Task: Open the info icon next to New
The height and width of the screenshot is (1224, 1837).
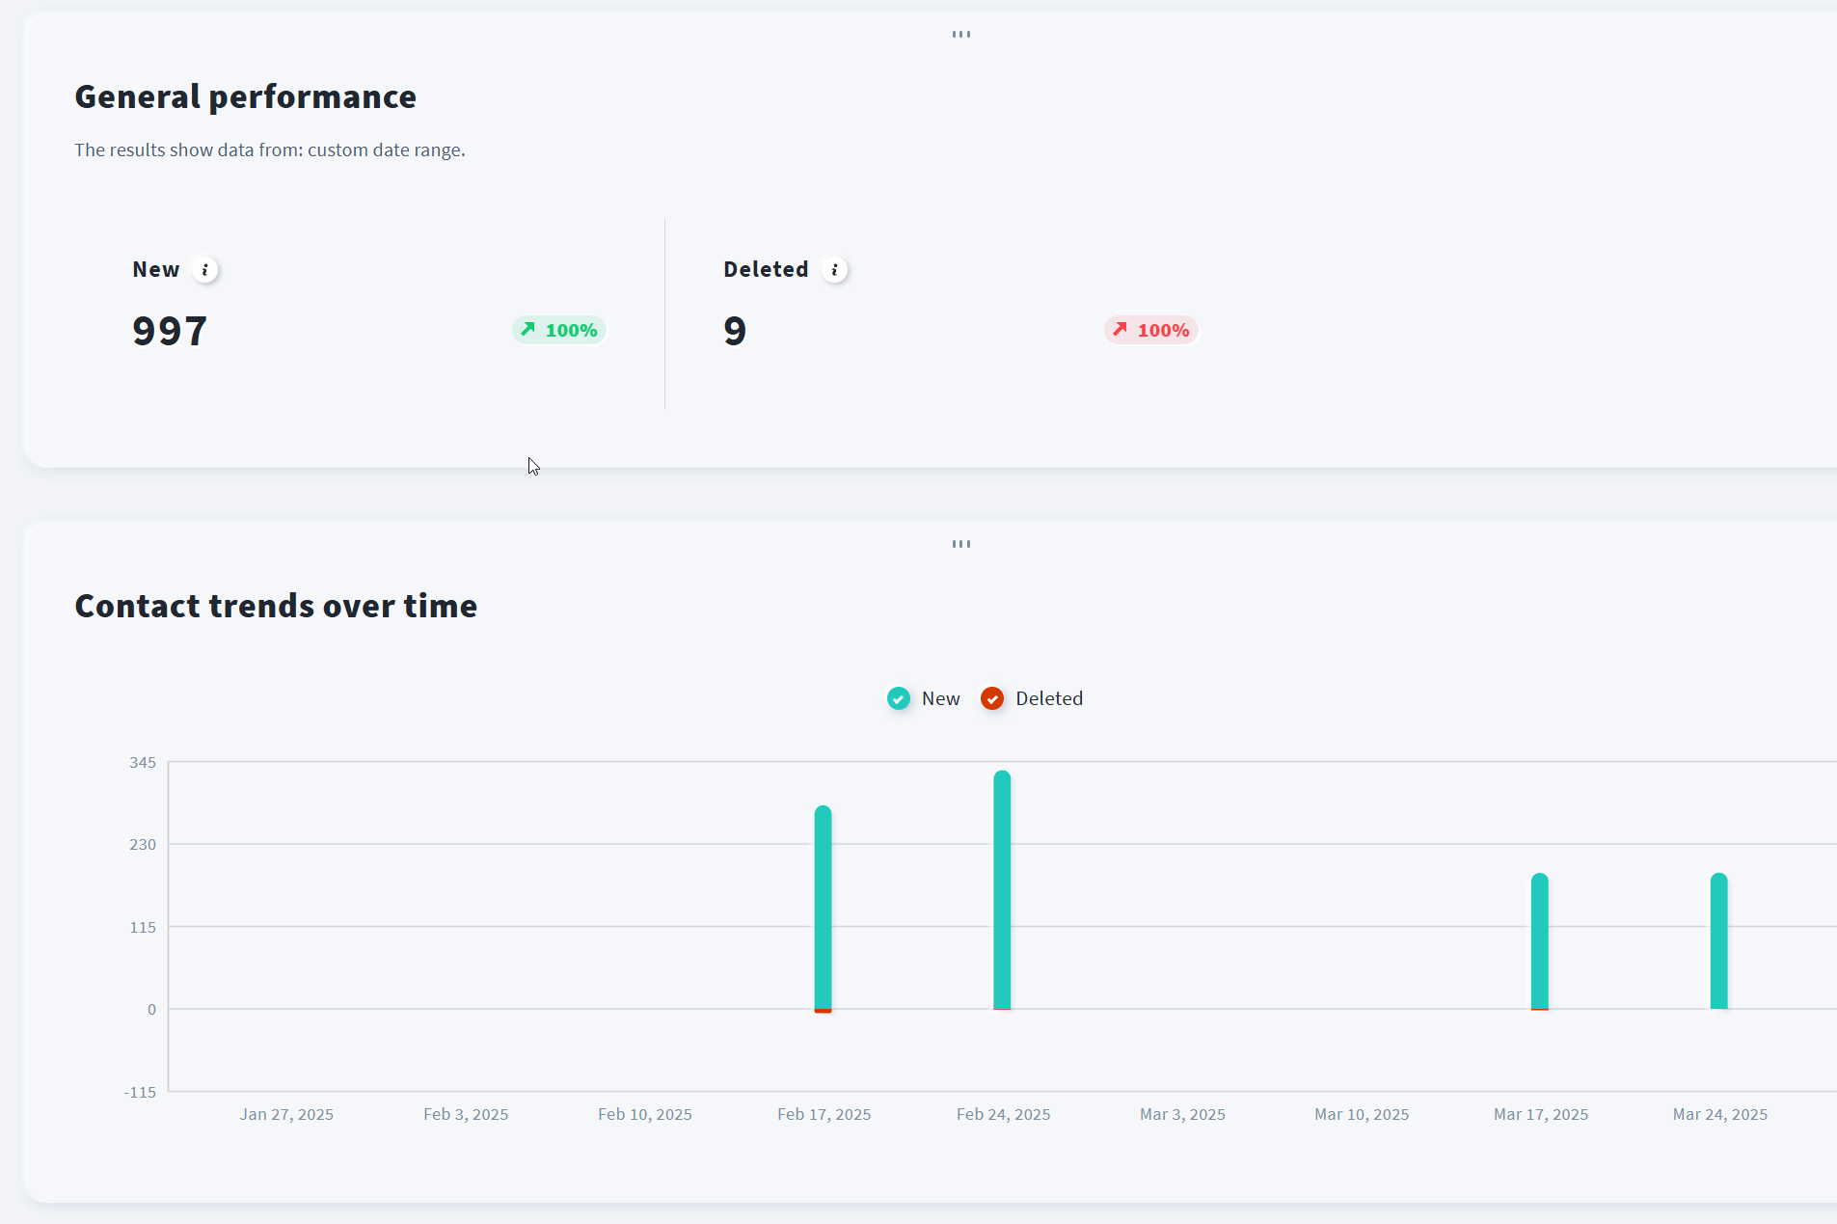Action: pos(204,270)
